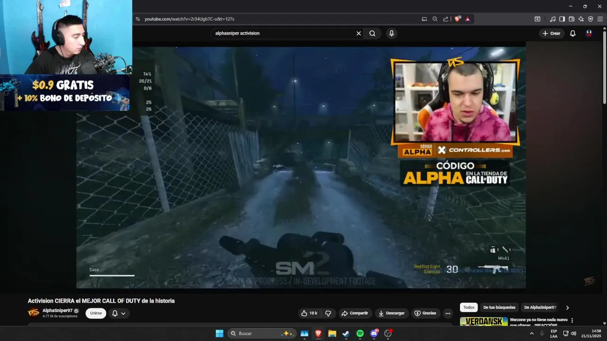Click the Descargar download button
Viewport: 607px width, 341px height.
[392, 313]
